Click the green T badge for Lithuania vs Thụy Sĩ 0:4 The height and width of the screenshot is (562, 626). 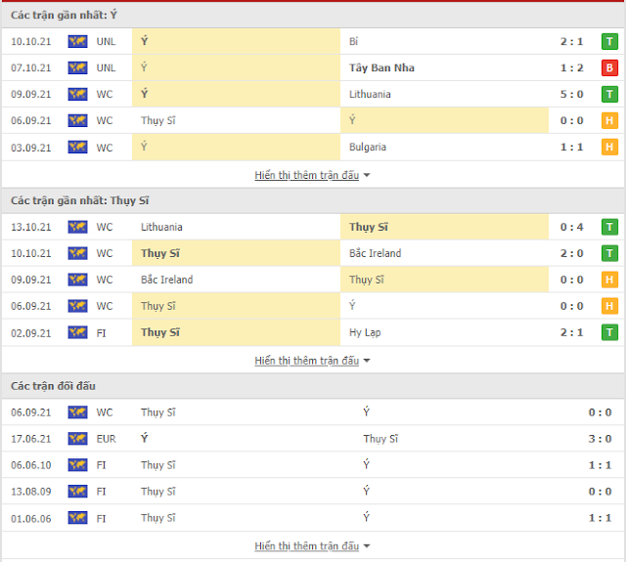click(x=609, y=227)
